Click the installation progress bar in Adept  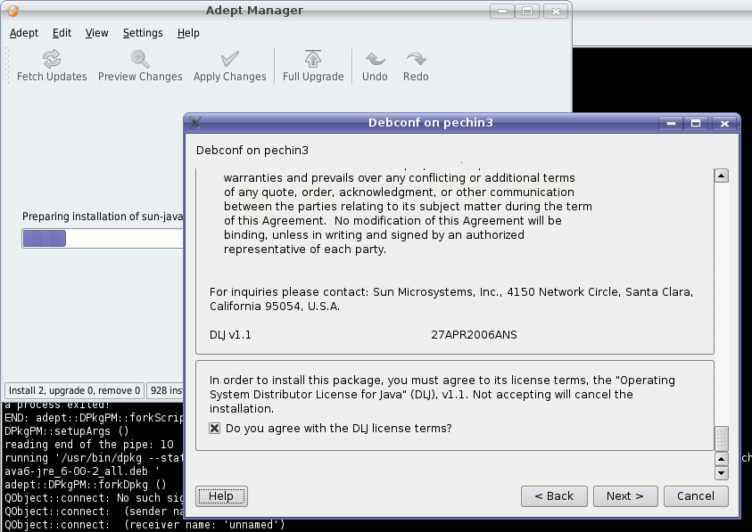click(x=103, y=238)
